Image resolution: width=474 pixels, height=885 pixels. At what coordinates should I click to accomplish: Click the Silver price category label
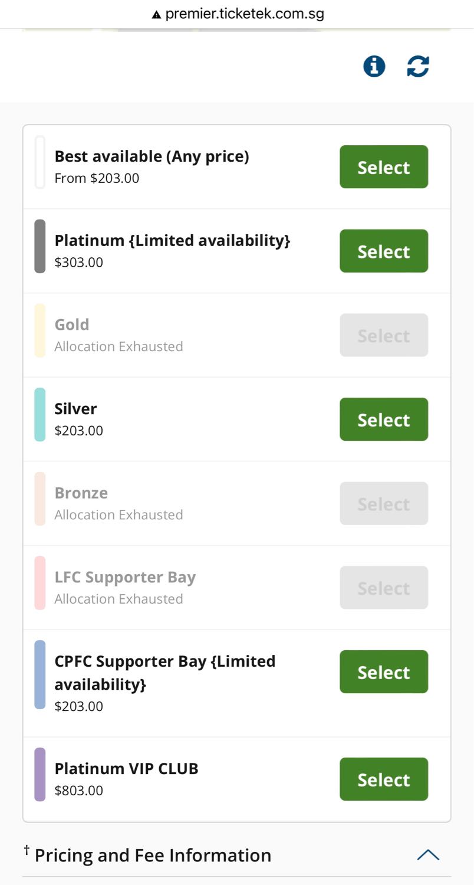tap(75, 409)
